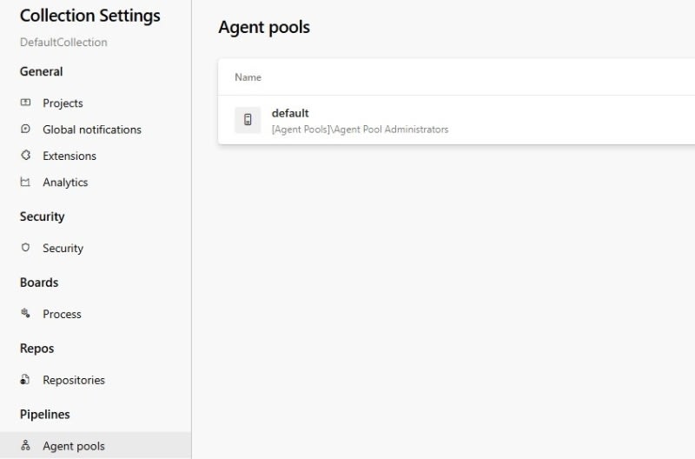Open Projects settings page
Image resolution: width=695 pixels, height=459 pixels.
[x=63, y=103]
